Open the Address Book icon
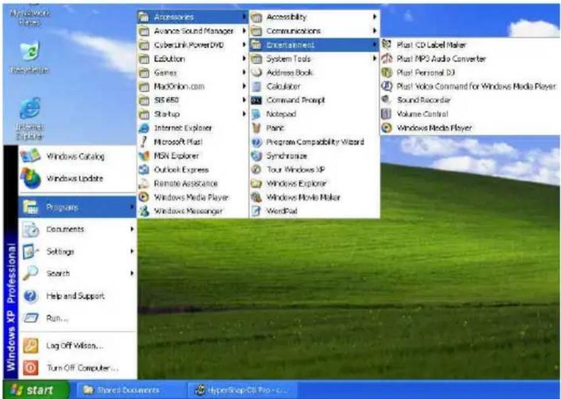Viewport: 561px width, 399px height. pyautogui.click(x=256, y=73)
